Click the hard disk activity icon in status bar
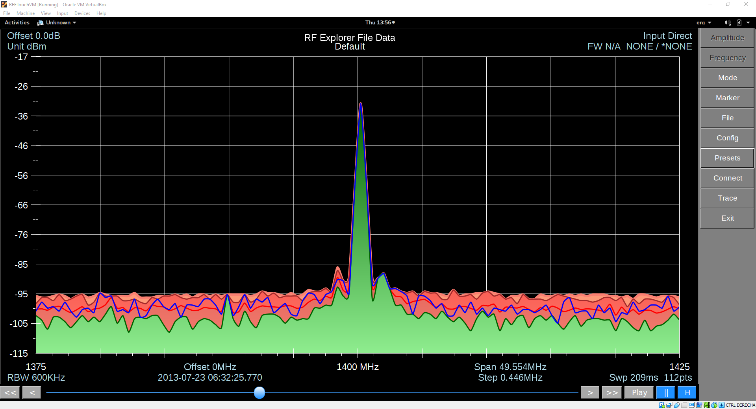 pos(661,405)
